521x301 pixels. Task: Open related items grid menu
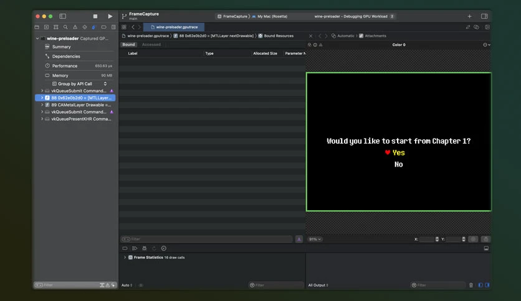point(124,27)
